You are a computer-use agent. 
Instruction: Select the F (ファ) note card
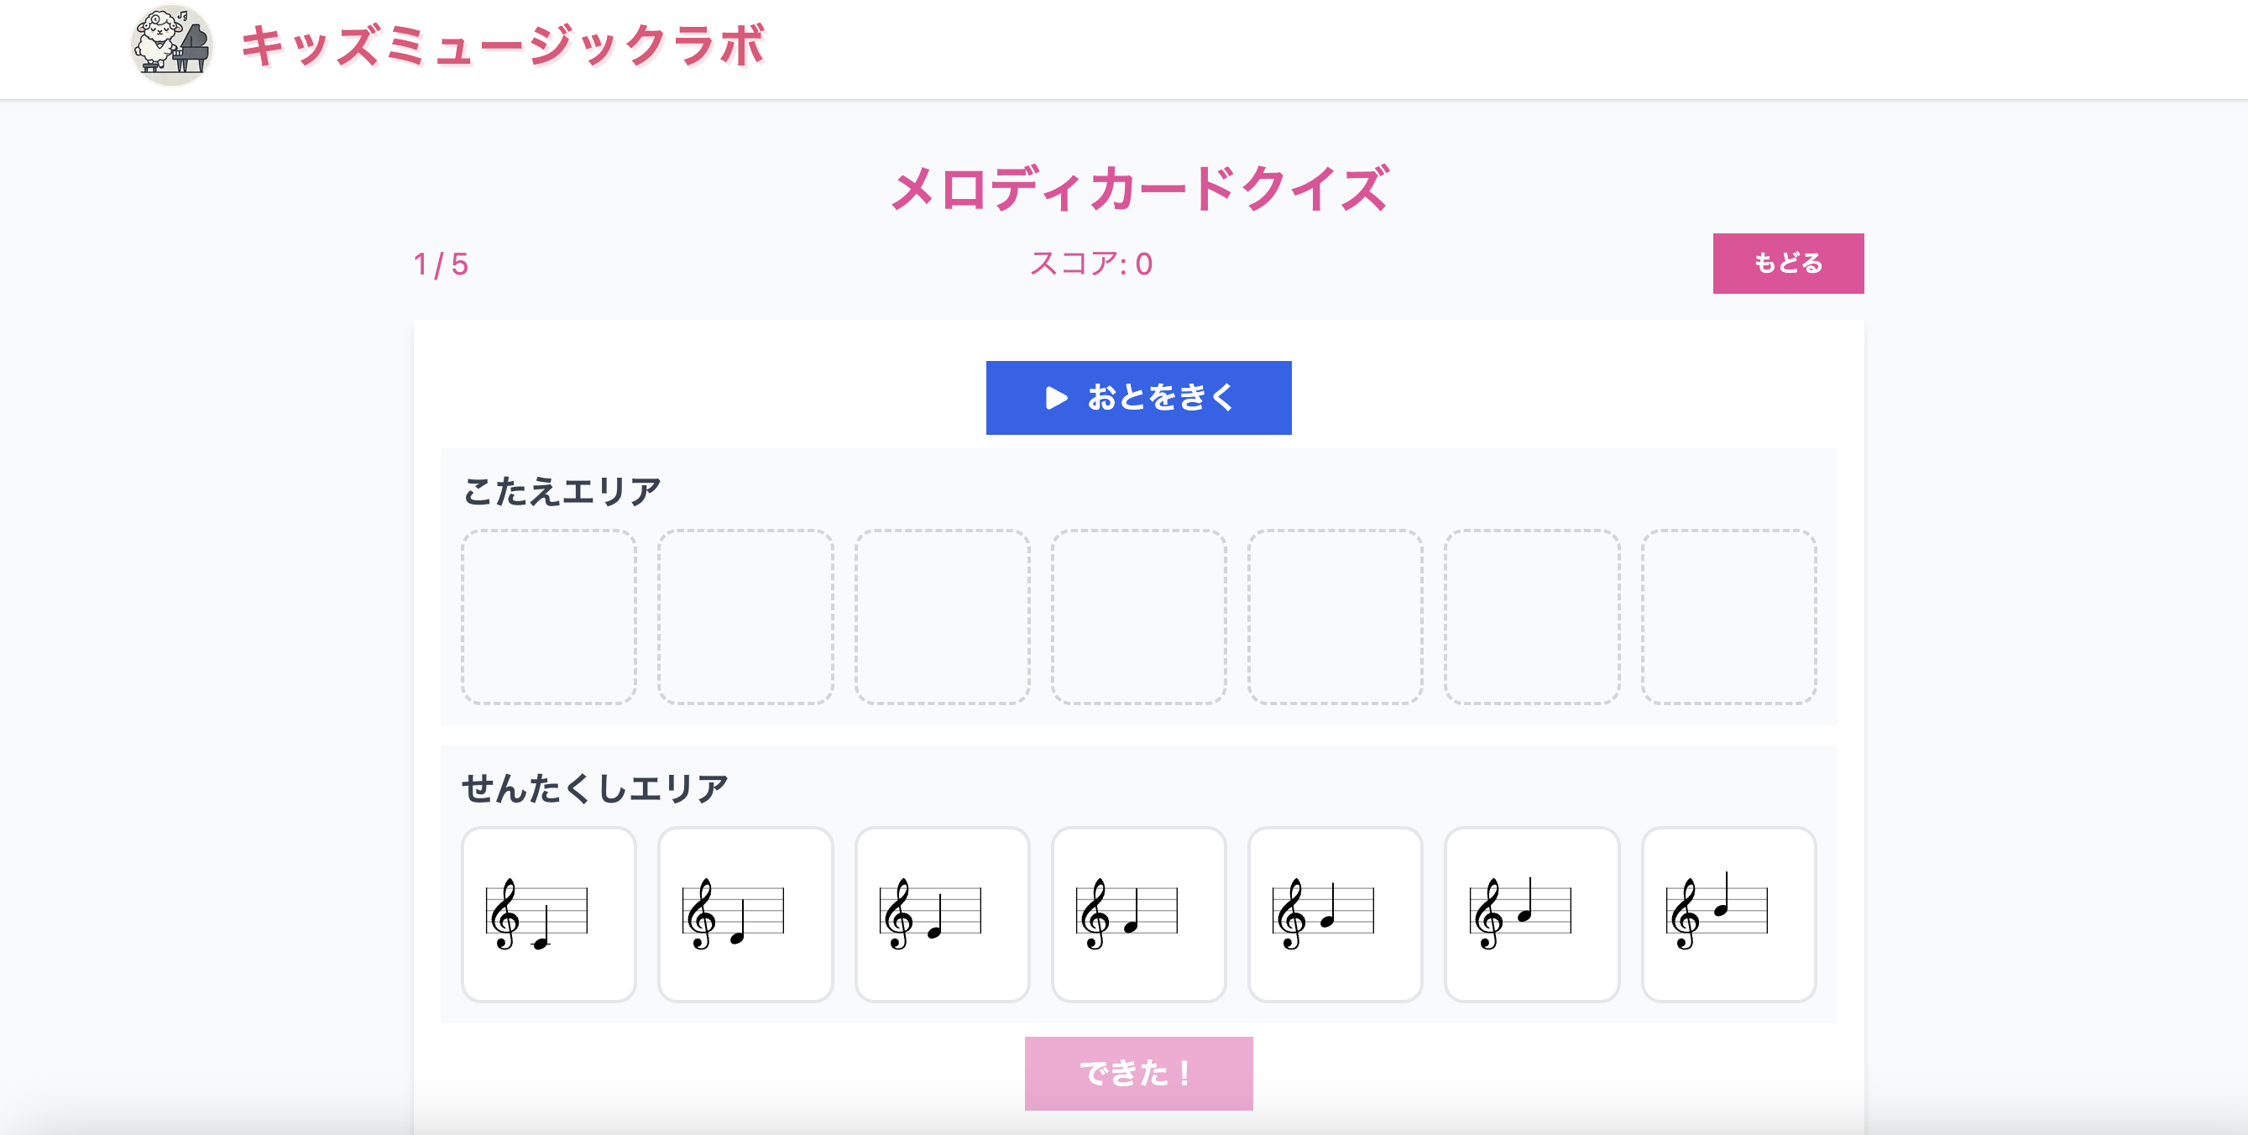pos(1138,913)
